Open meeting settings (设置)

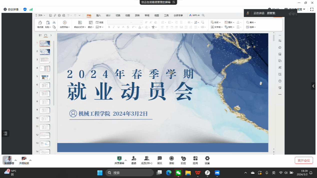207,160
